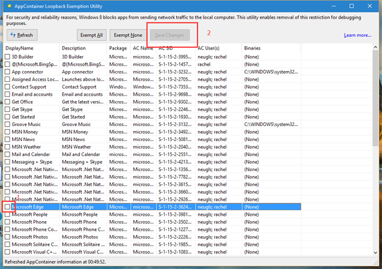Select the Get Started row name
382x269 pixels.
[23, 117]
